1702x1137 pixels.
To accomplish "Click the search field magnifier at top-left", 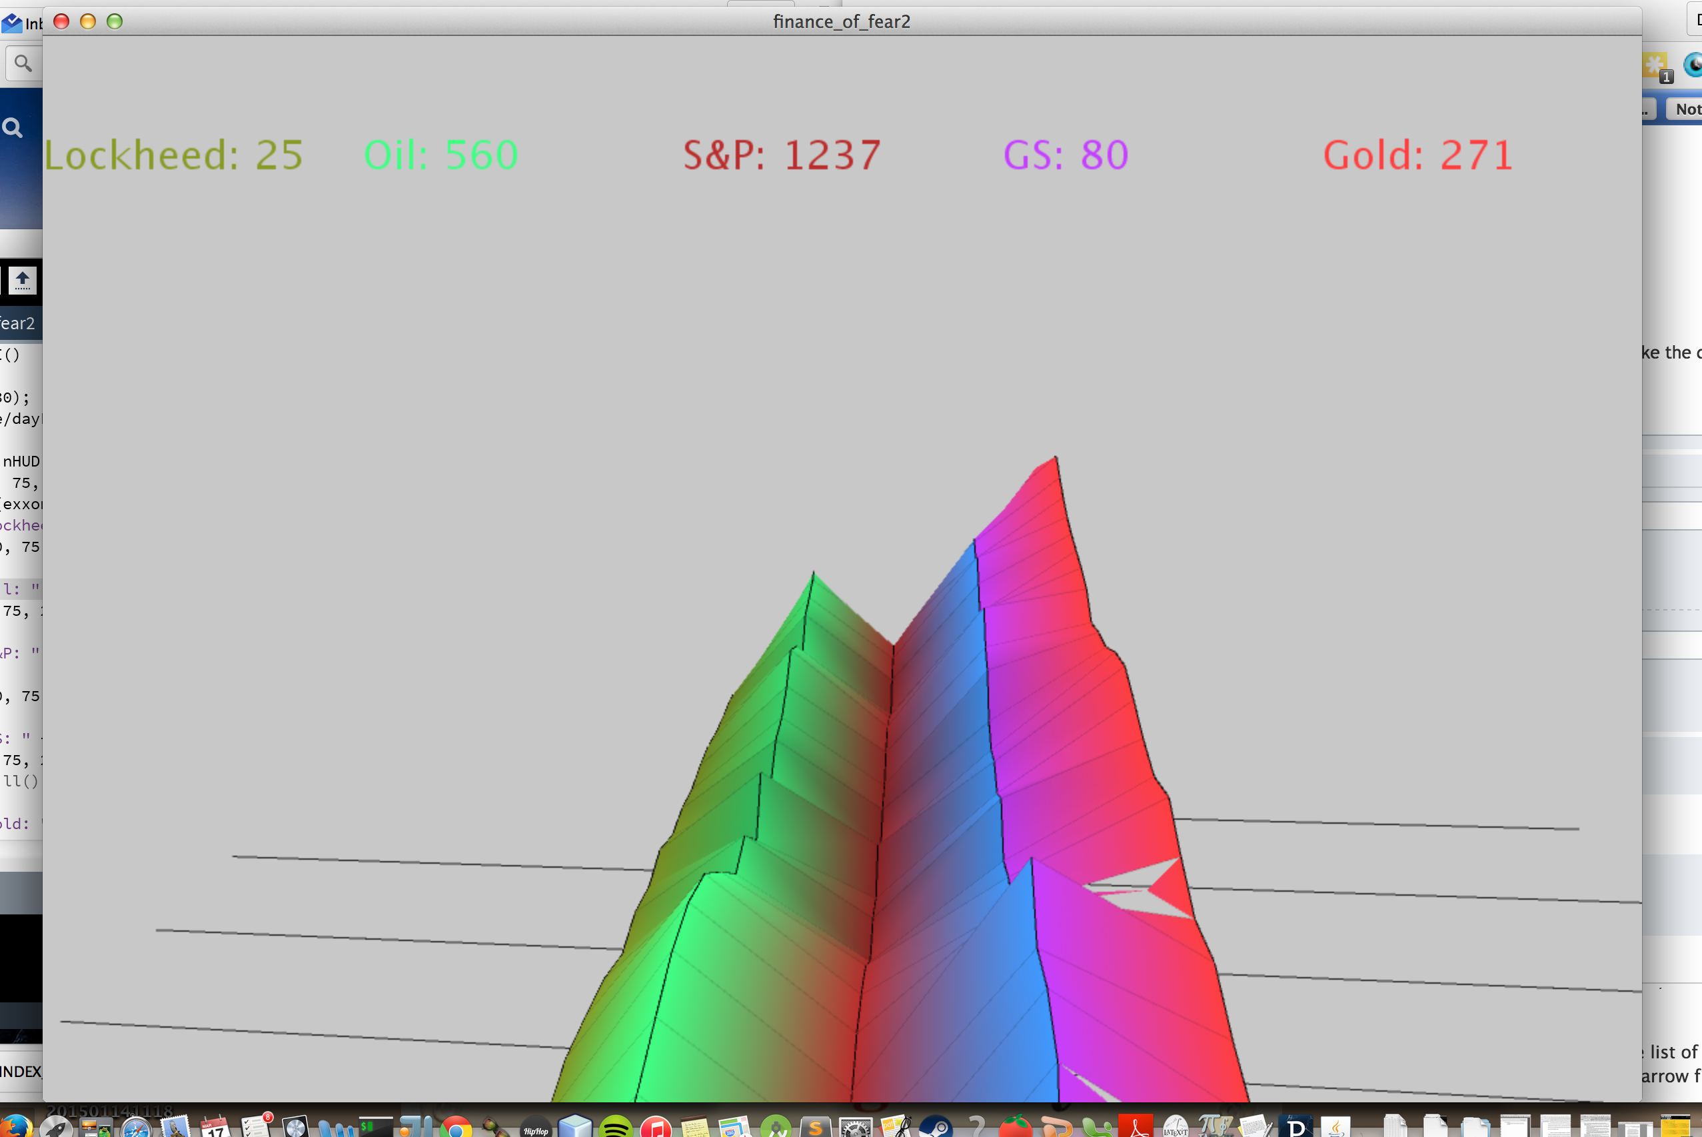I will pyautogui.click(x=23, y=64).
